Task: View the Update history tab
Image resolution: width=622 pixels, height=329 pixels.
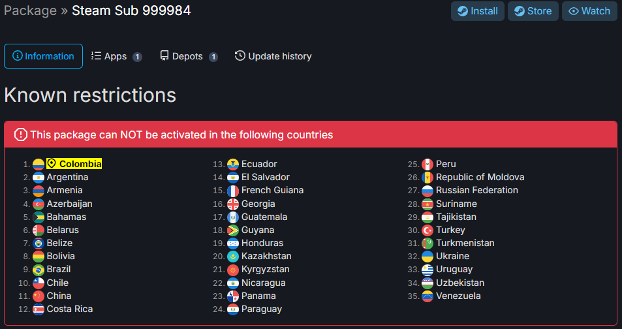Action: pos(273,56)
